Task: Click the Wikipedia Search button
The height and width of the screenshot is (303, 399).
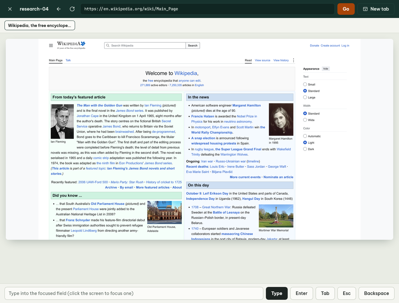Action: 193,46
